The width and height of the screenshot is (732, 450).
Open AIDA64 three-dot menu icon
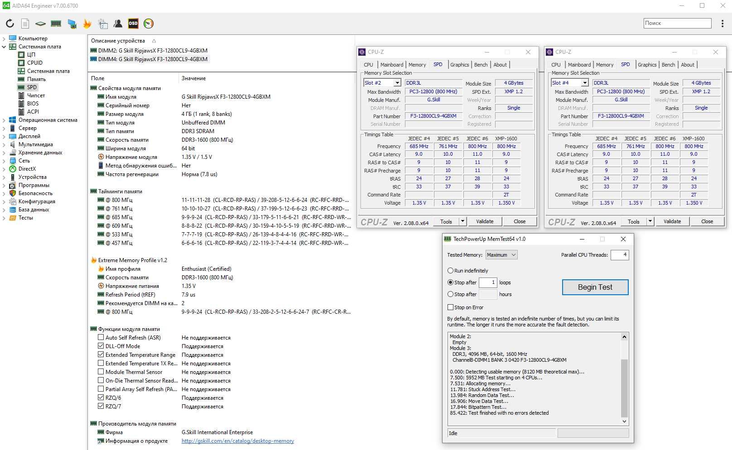pos(722,24)
